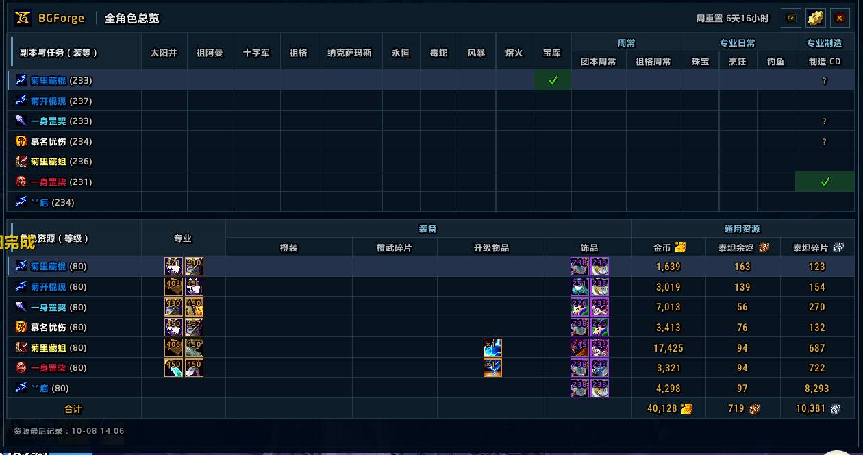The image size is (863, 455).
Task: Select the 永恒 column header
Action: point(401,53)
